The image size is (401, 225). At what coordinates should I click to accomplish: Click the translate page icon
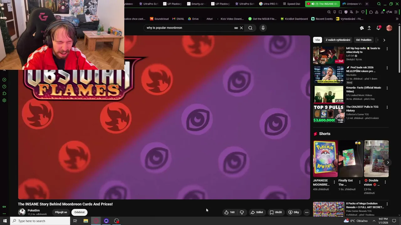click(x=352, y=12)
